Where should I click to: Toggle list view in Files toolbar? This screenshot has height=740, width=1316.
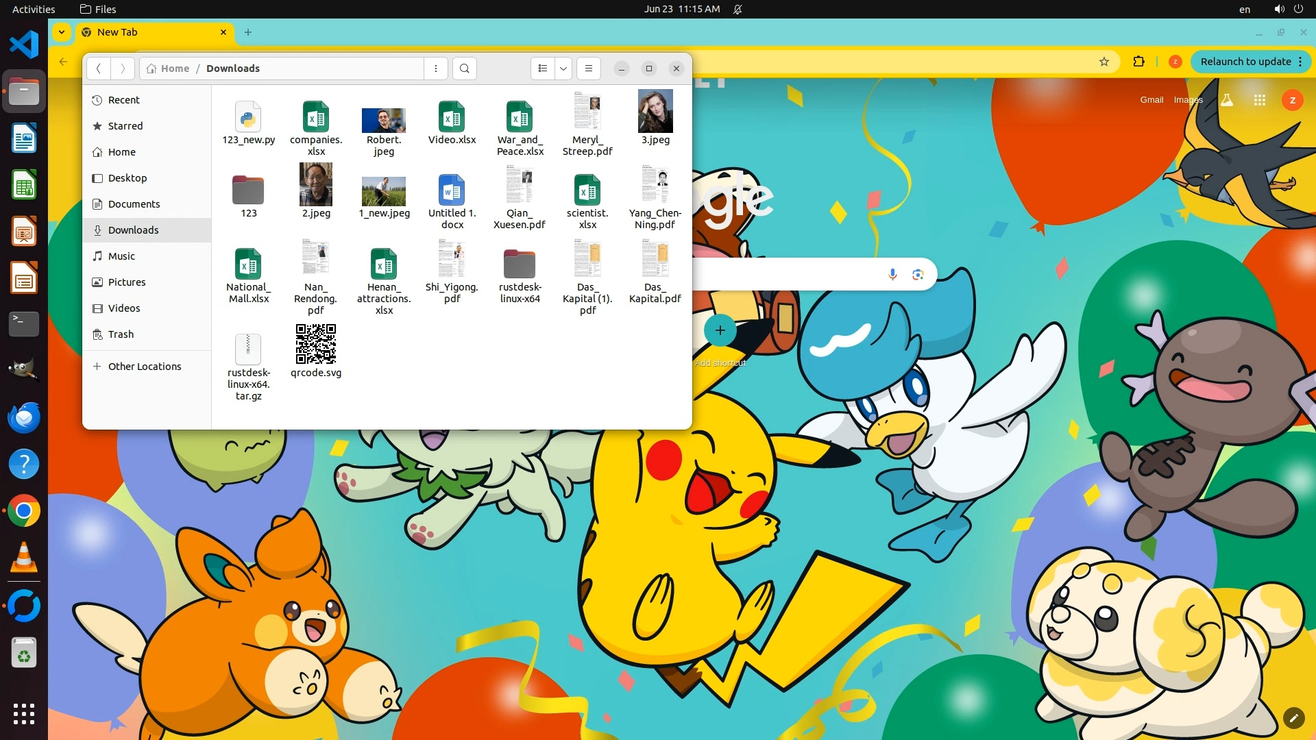[543, 69]
